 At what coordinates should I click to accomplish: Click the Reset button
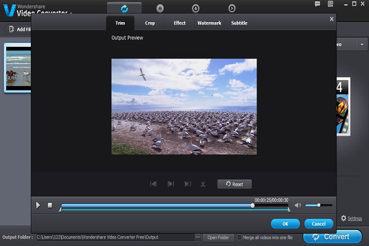point(234,184)
